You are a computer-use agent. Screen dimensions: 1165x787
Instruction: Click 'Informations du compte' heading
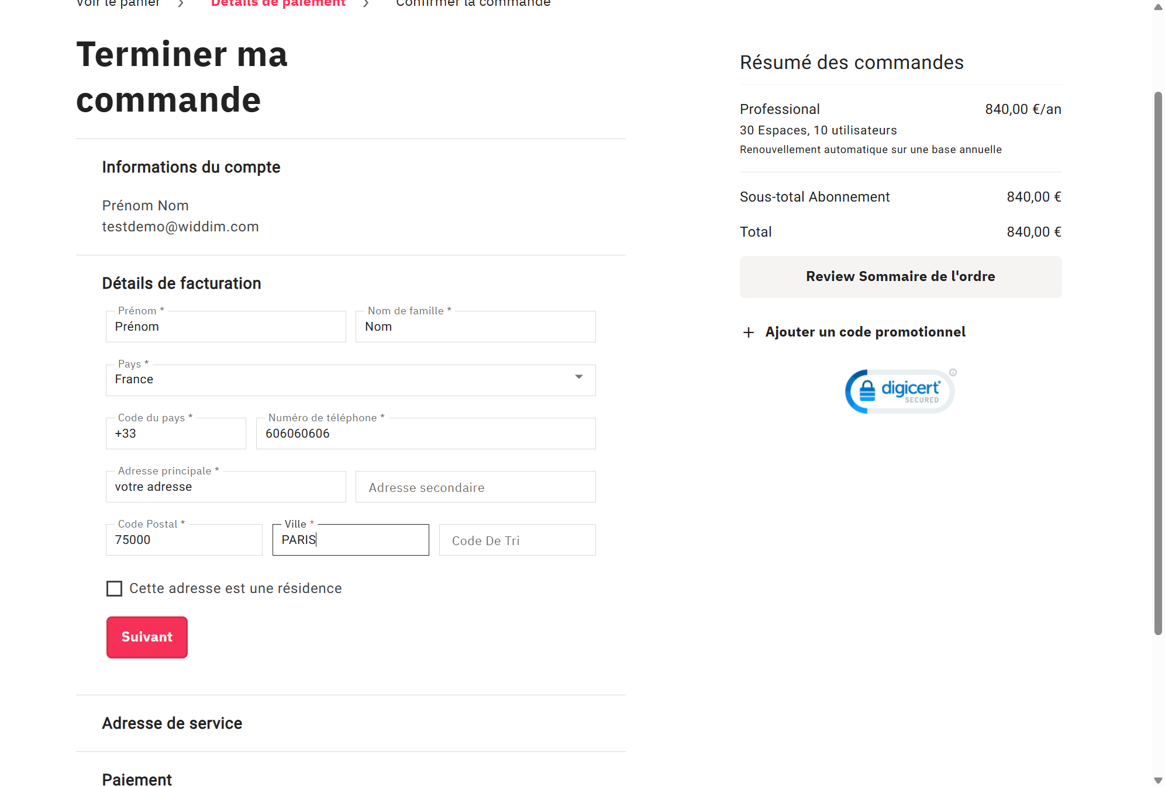click(191, 167)
